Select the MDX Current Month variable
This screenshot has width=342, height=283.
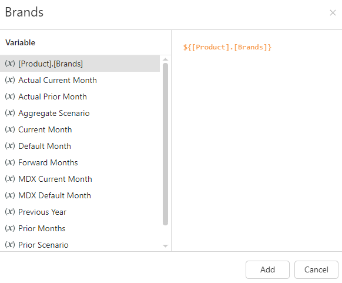click(x=80, y=179)
